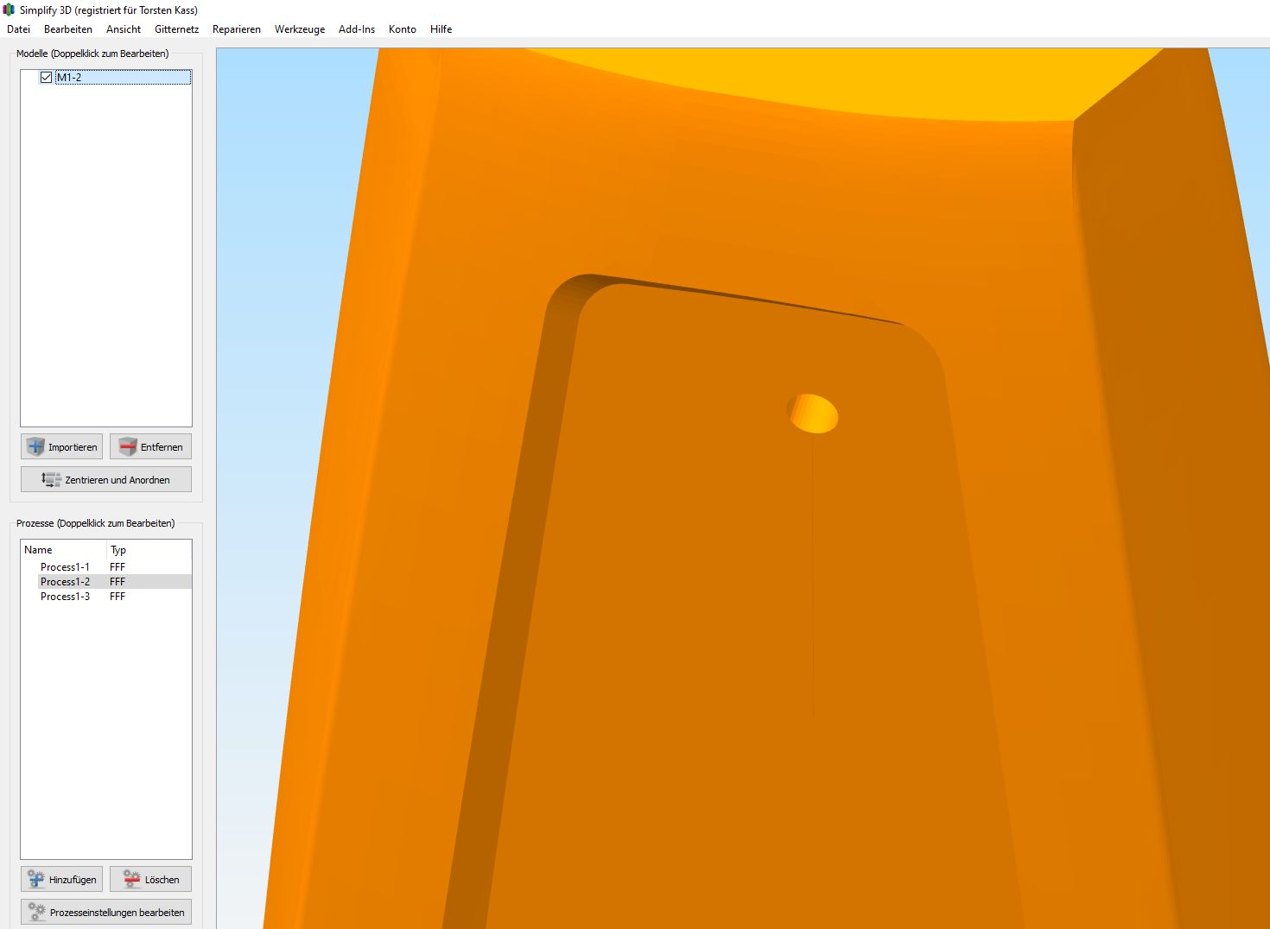Click the round hole in the 3D model

pyautogui.click(x=813, y=414)
